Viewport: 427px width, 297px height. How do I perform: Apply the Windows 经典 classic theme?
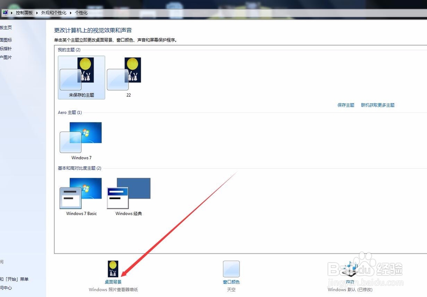click(x=129, y=197)
